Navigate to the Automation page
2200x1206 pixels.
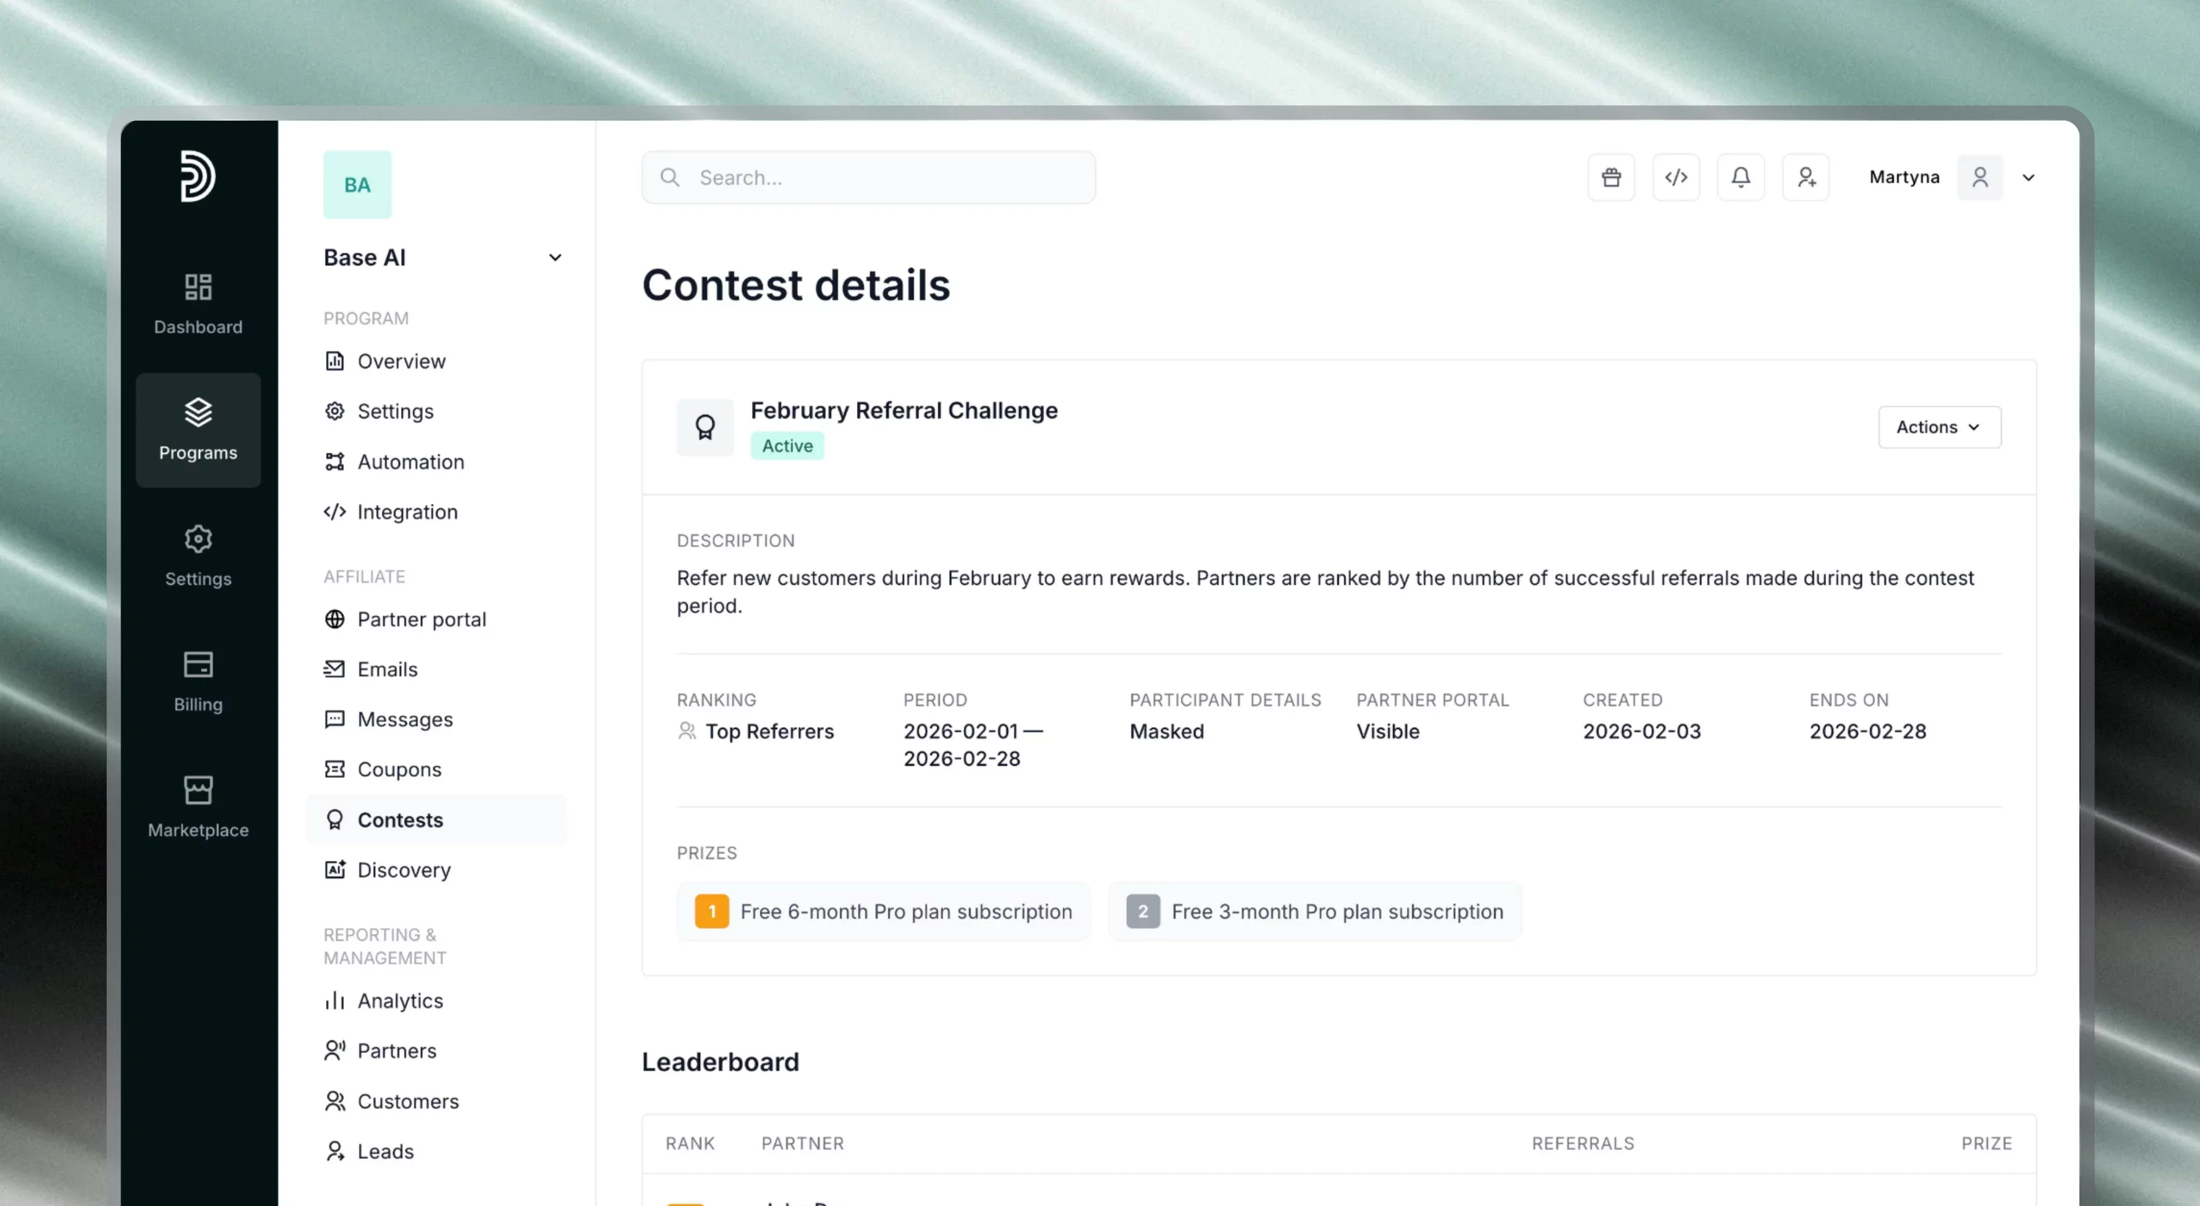coord(410,462)
